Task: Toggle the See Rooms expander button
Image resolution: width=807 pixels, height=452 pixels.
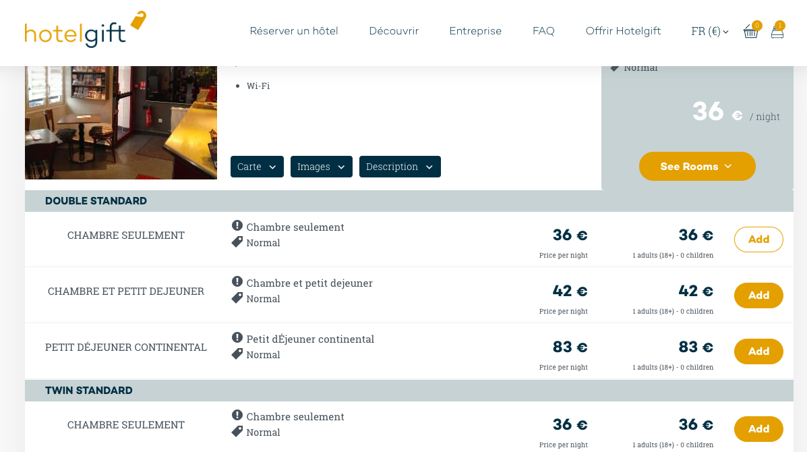Action: coord(697,166)
